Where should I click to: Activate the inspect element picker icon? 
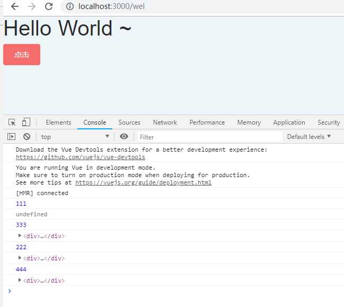12,122
